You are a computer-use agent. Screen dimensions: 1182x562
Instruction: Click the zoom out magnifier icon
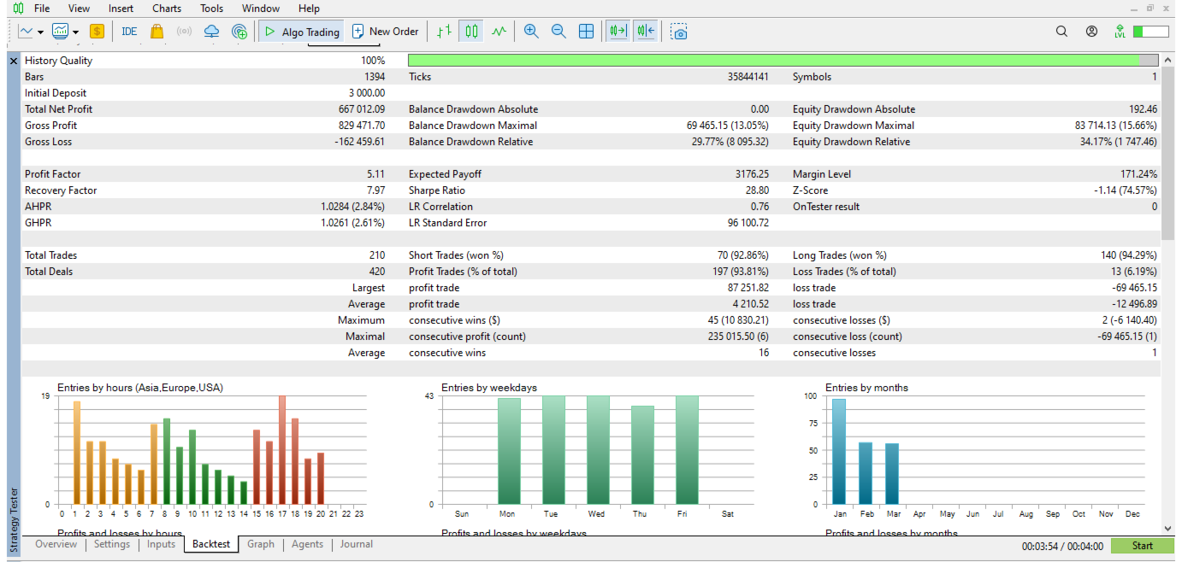click(x=558, y=32)
